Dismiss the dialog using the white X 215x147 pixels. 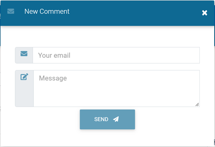coord(205,13)
